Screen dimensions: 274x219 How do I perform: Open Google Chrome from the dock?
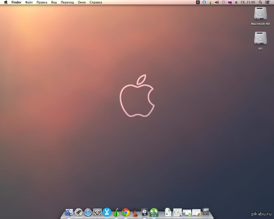tap(126, 212)
